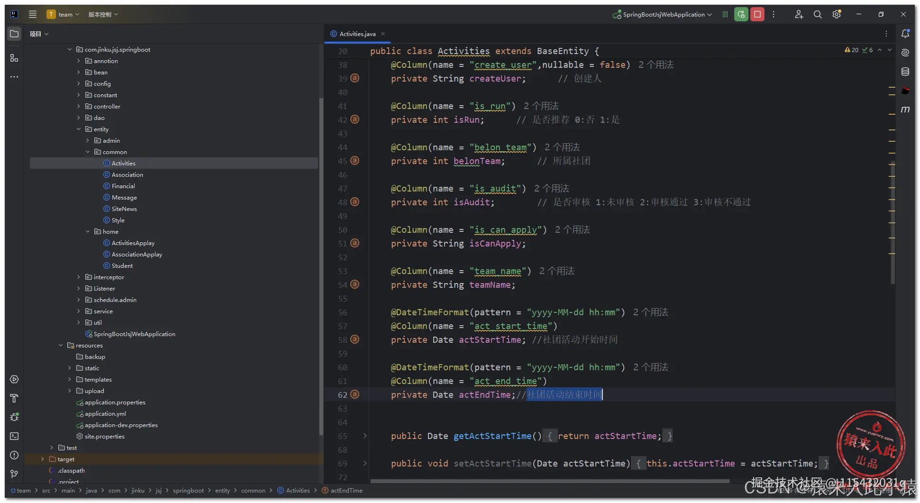The height and width of the screenshot is (503, 920).
Task: Open the AI Assistant spiral panel
Action: point(905,53)
